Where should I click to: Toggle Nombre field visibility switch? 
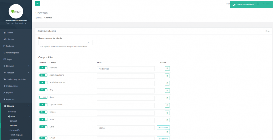(43, 68)
